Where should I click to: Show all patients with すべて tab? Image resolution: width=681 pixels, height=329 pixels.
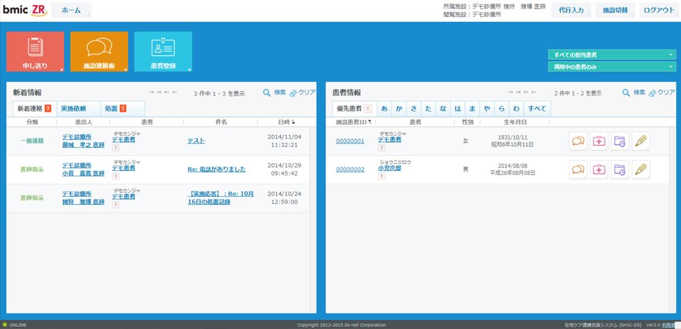click(x=537, y=109)
